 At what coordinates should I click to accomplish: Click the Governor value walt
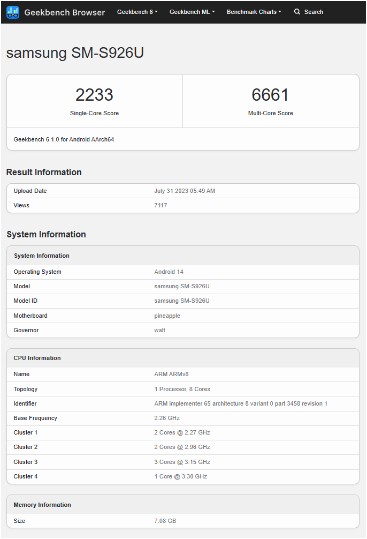coord(159,330)
